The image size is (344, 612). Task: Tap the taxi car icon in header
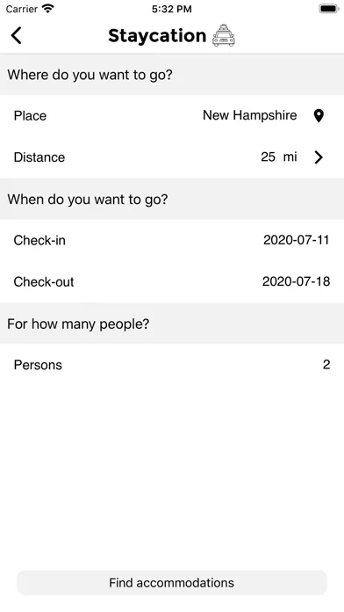pyautogui.click(x=224, y=35)
